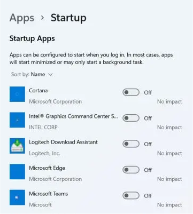Go back to Apps breadcrumb
193x214 pixels.
pos(22,18)
